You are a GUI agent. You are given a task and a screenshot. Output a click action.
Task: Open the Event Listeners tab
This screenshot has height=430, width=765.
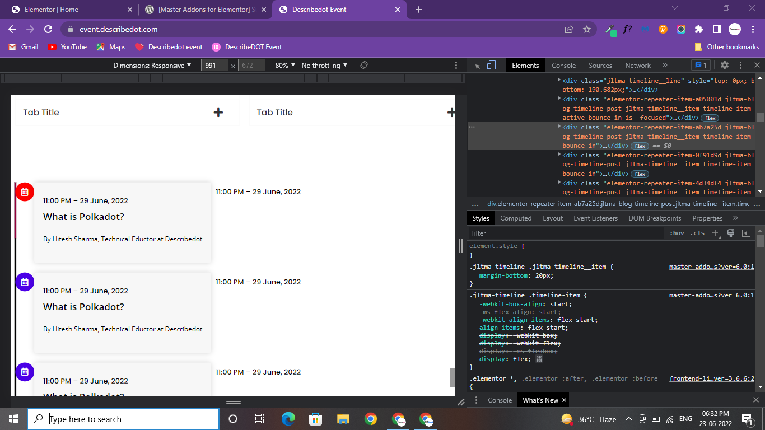coord(596,218)
